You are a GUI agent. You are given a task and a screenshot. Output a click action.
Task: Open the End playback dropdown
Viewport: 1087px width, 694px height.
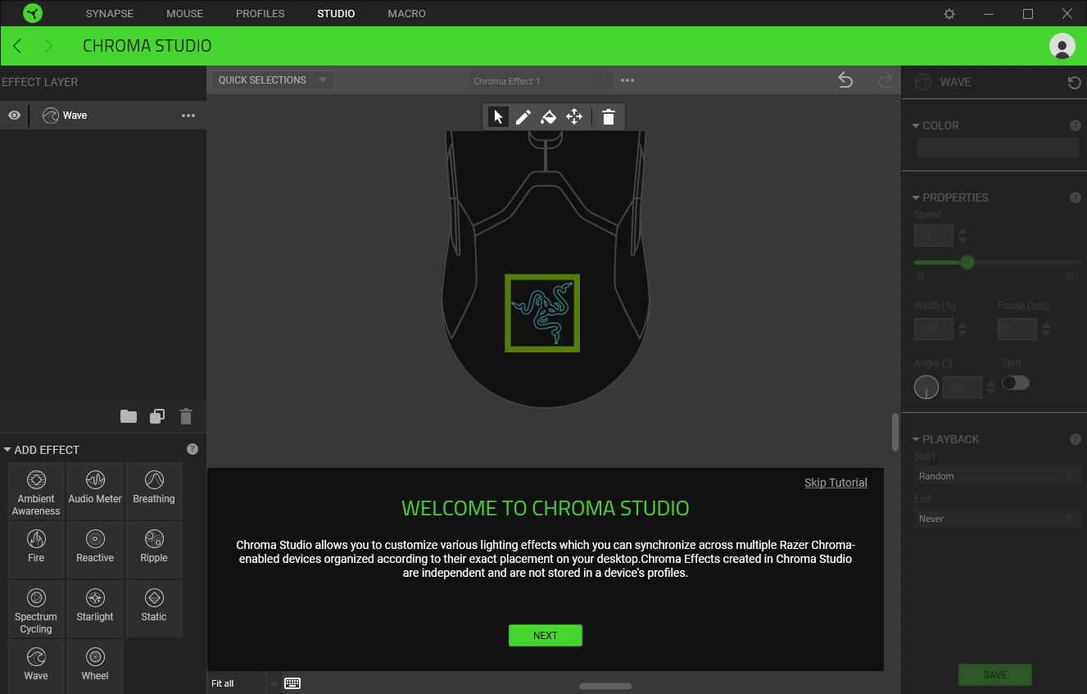tap(997, 519)
